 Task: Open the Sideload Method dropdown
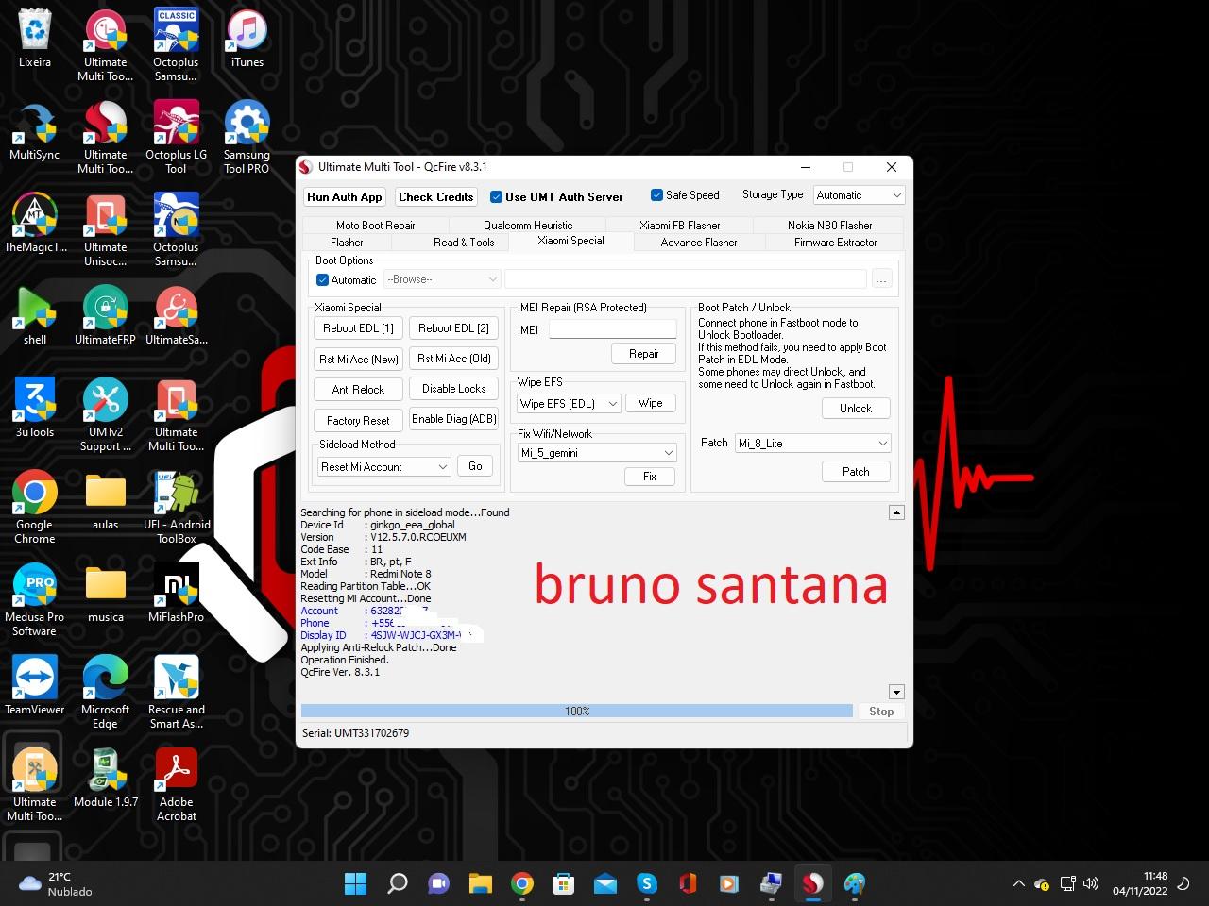coord(384,467)
